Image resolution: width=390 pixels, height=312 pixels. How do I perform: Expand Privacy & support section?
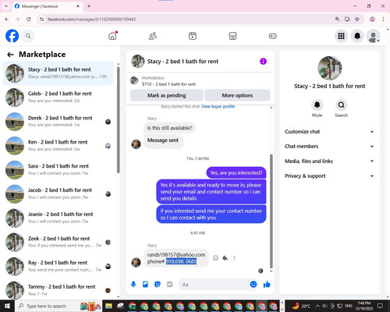click(329, 175)
